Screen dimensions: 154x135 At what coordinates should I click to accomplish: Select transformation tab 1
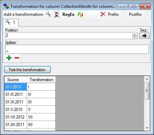coord(11,23)
